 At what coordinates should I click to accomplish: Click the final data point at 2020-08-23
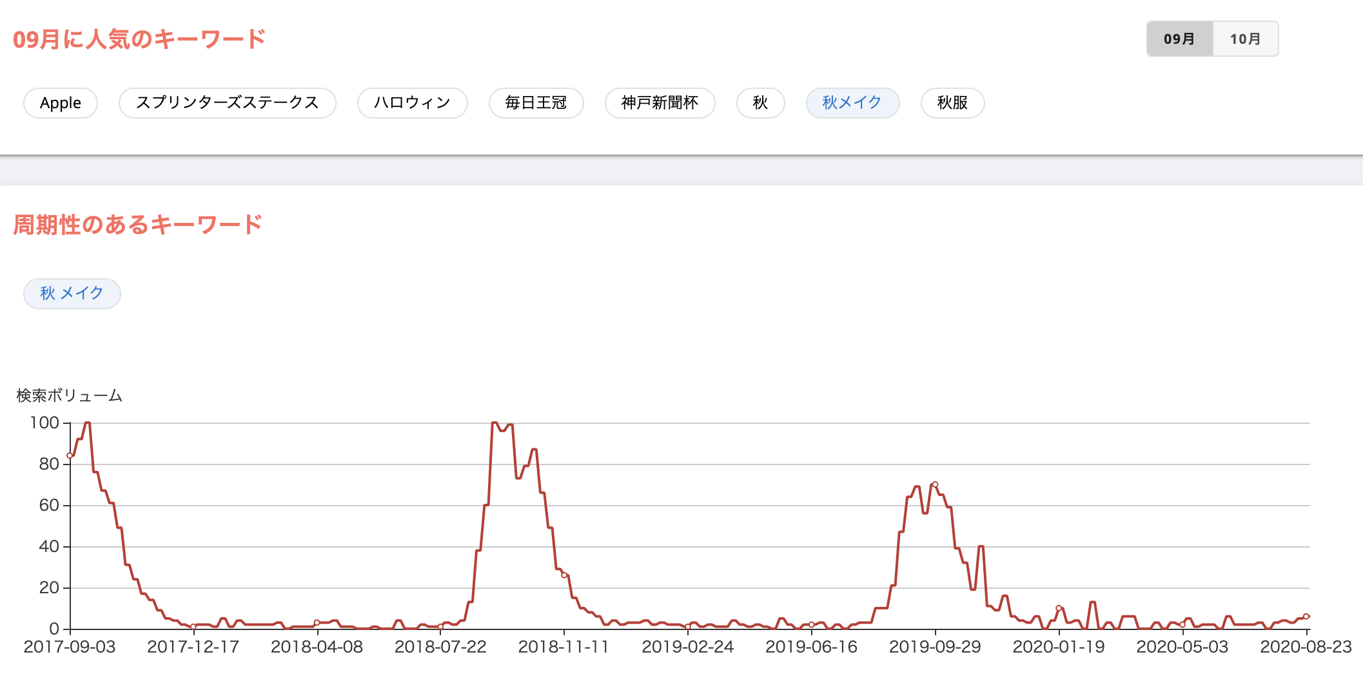tap(1306, 617)
